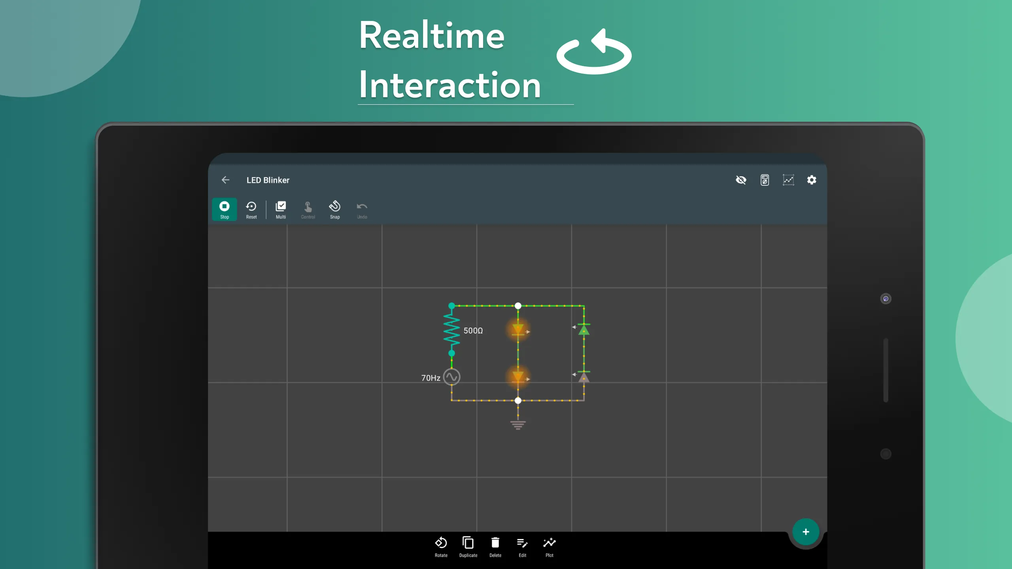Plot the selected component

(x=549, y=547)
